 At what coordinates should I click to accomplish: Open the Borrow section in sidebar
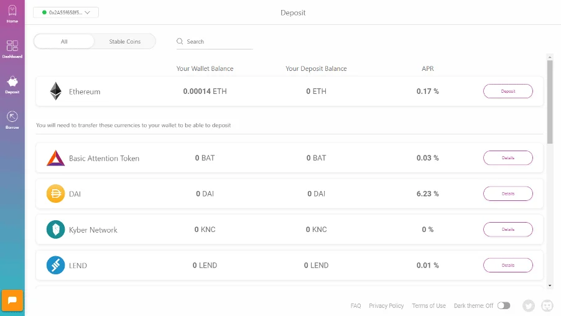pyautogui.click(x=12, y=117)
